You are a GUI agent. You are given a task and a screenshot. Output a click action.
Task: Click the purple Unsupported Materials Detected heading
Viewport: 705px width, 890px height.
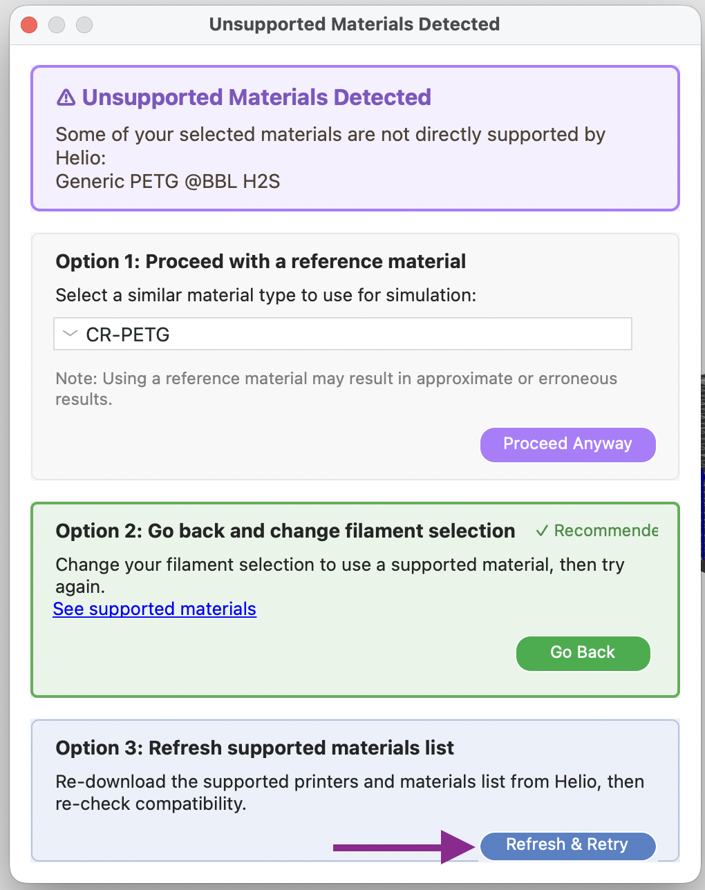pos(256,97)
